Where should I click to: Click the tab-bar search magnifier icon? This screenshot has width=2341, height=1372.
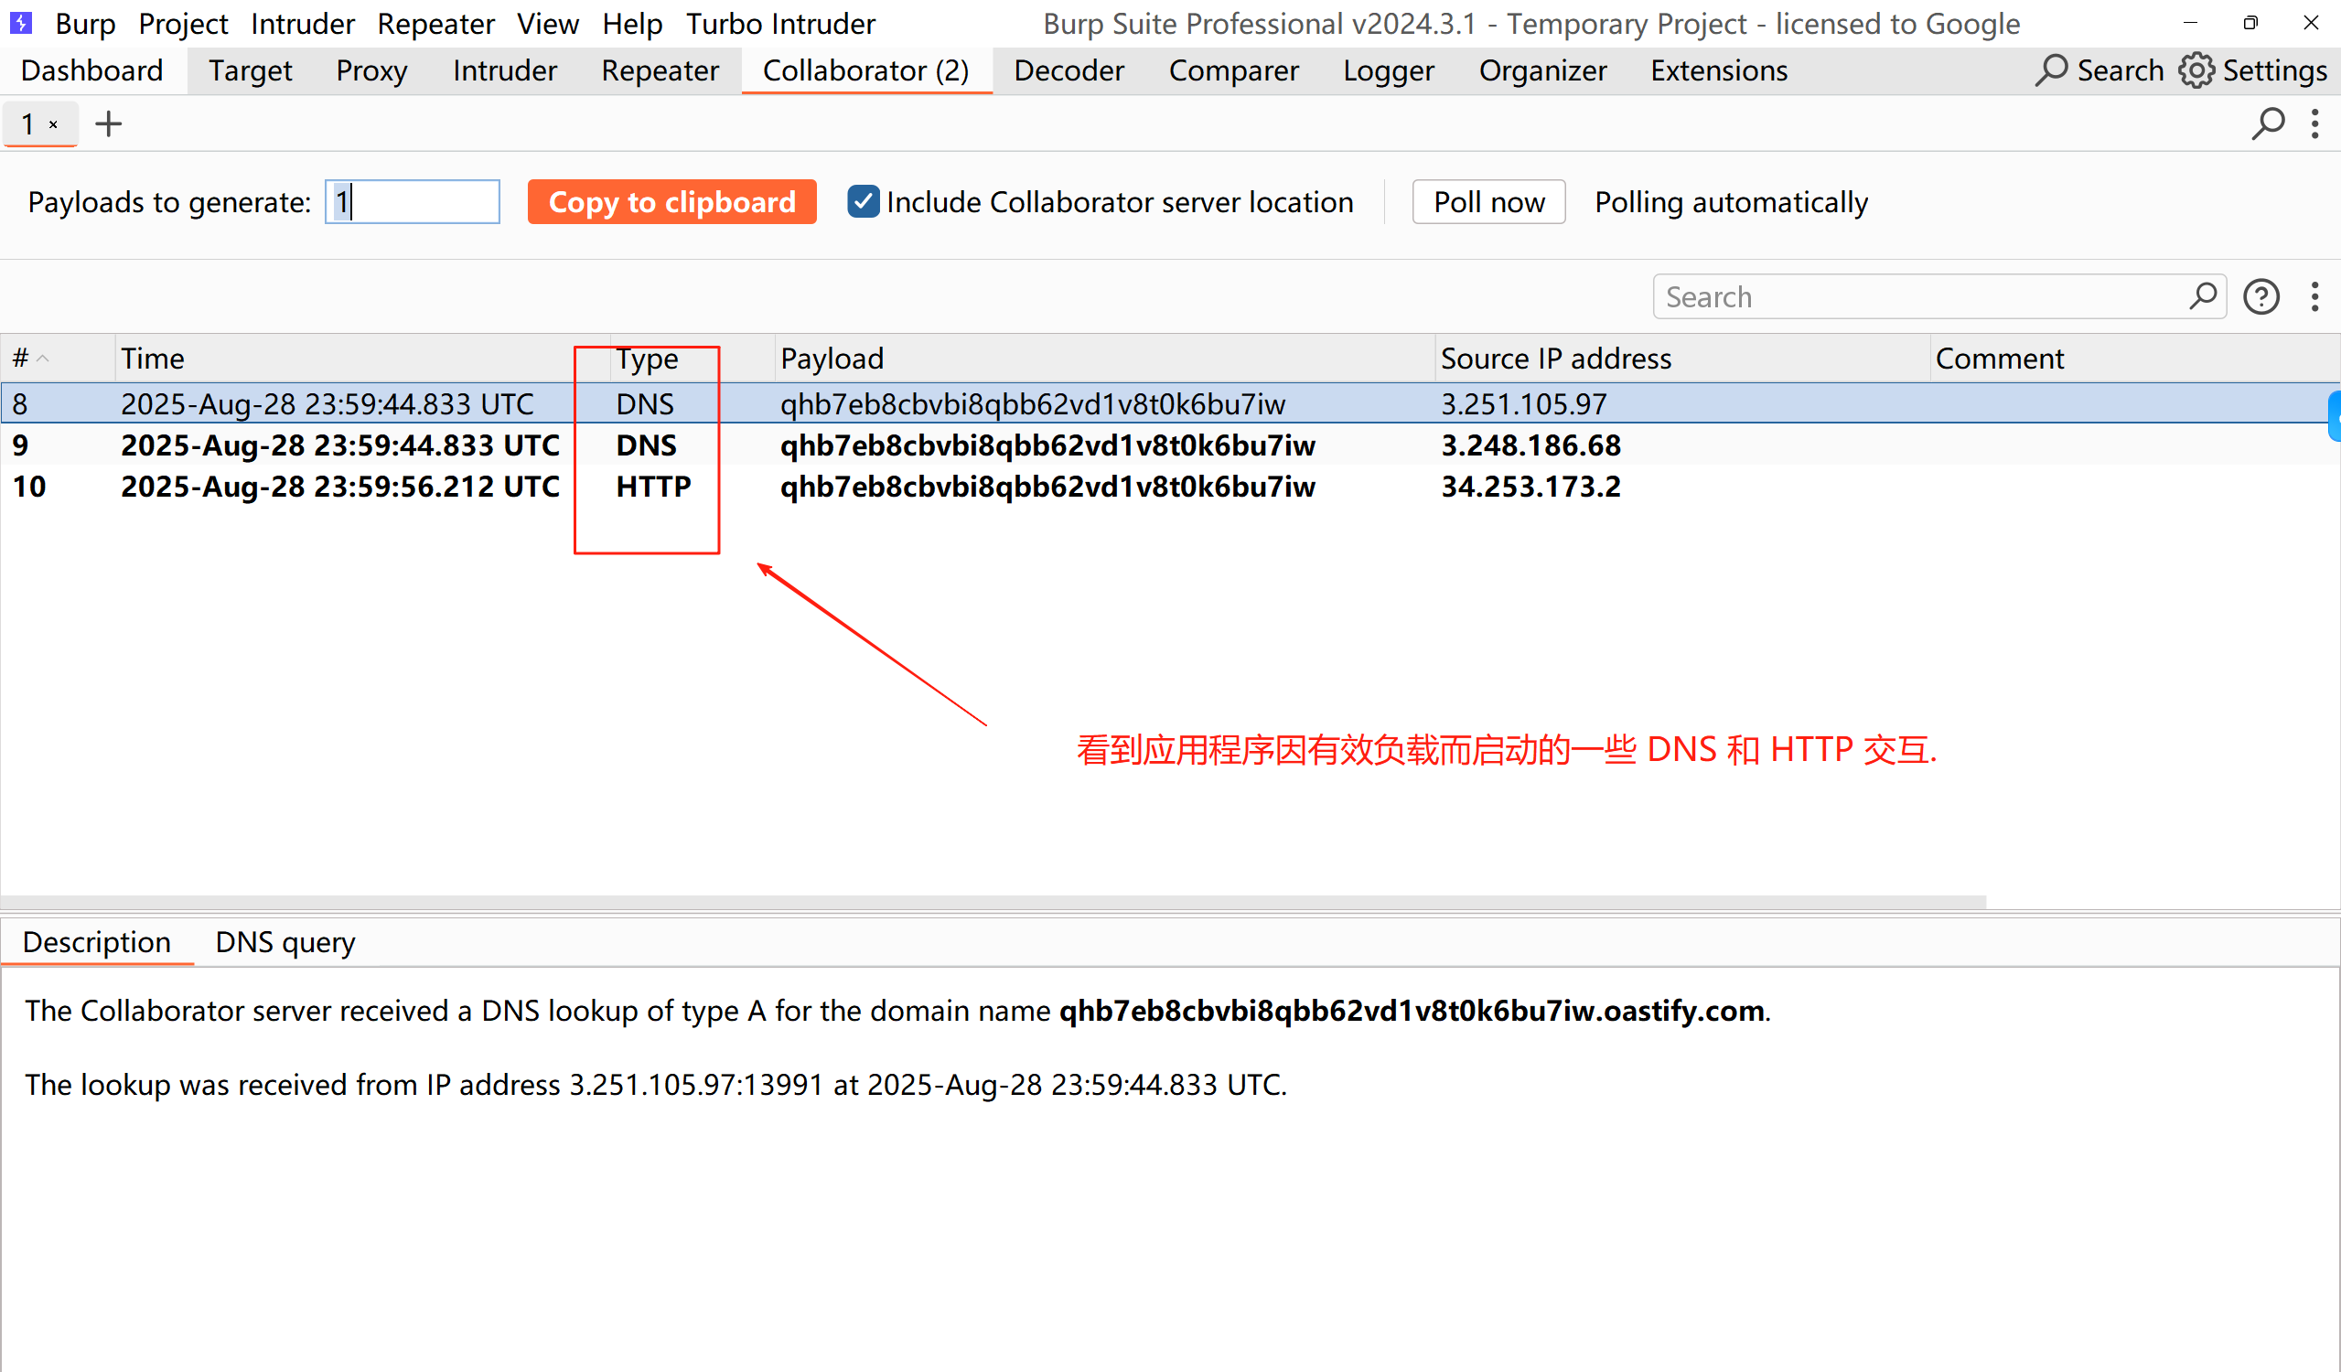tap(2268, 123)
